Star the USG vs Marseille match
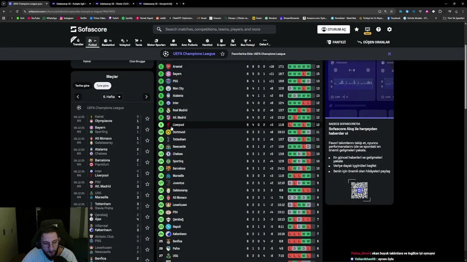The image size is (467, 262). (147, 195)
